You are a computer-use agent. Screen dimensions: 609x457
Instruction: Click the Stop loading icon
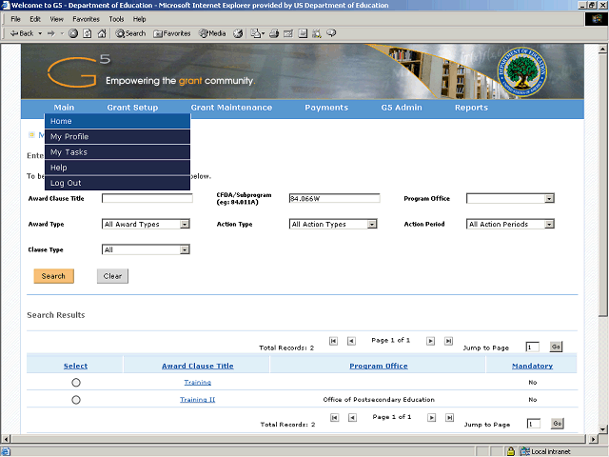tap(73, 33)
